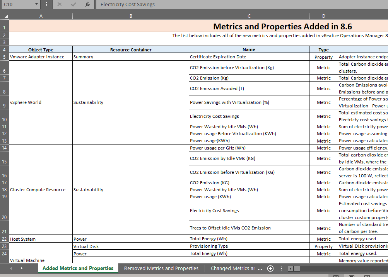This screenshot has width=388, height=277.
Task: Select the vSphere World cell
Action: 41,102
